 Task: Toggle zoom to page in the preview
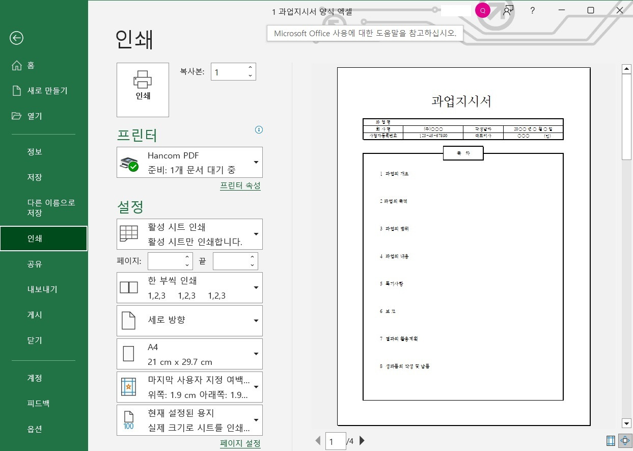tap(624, 440)
